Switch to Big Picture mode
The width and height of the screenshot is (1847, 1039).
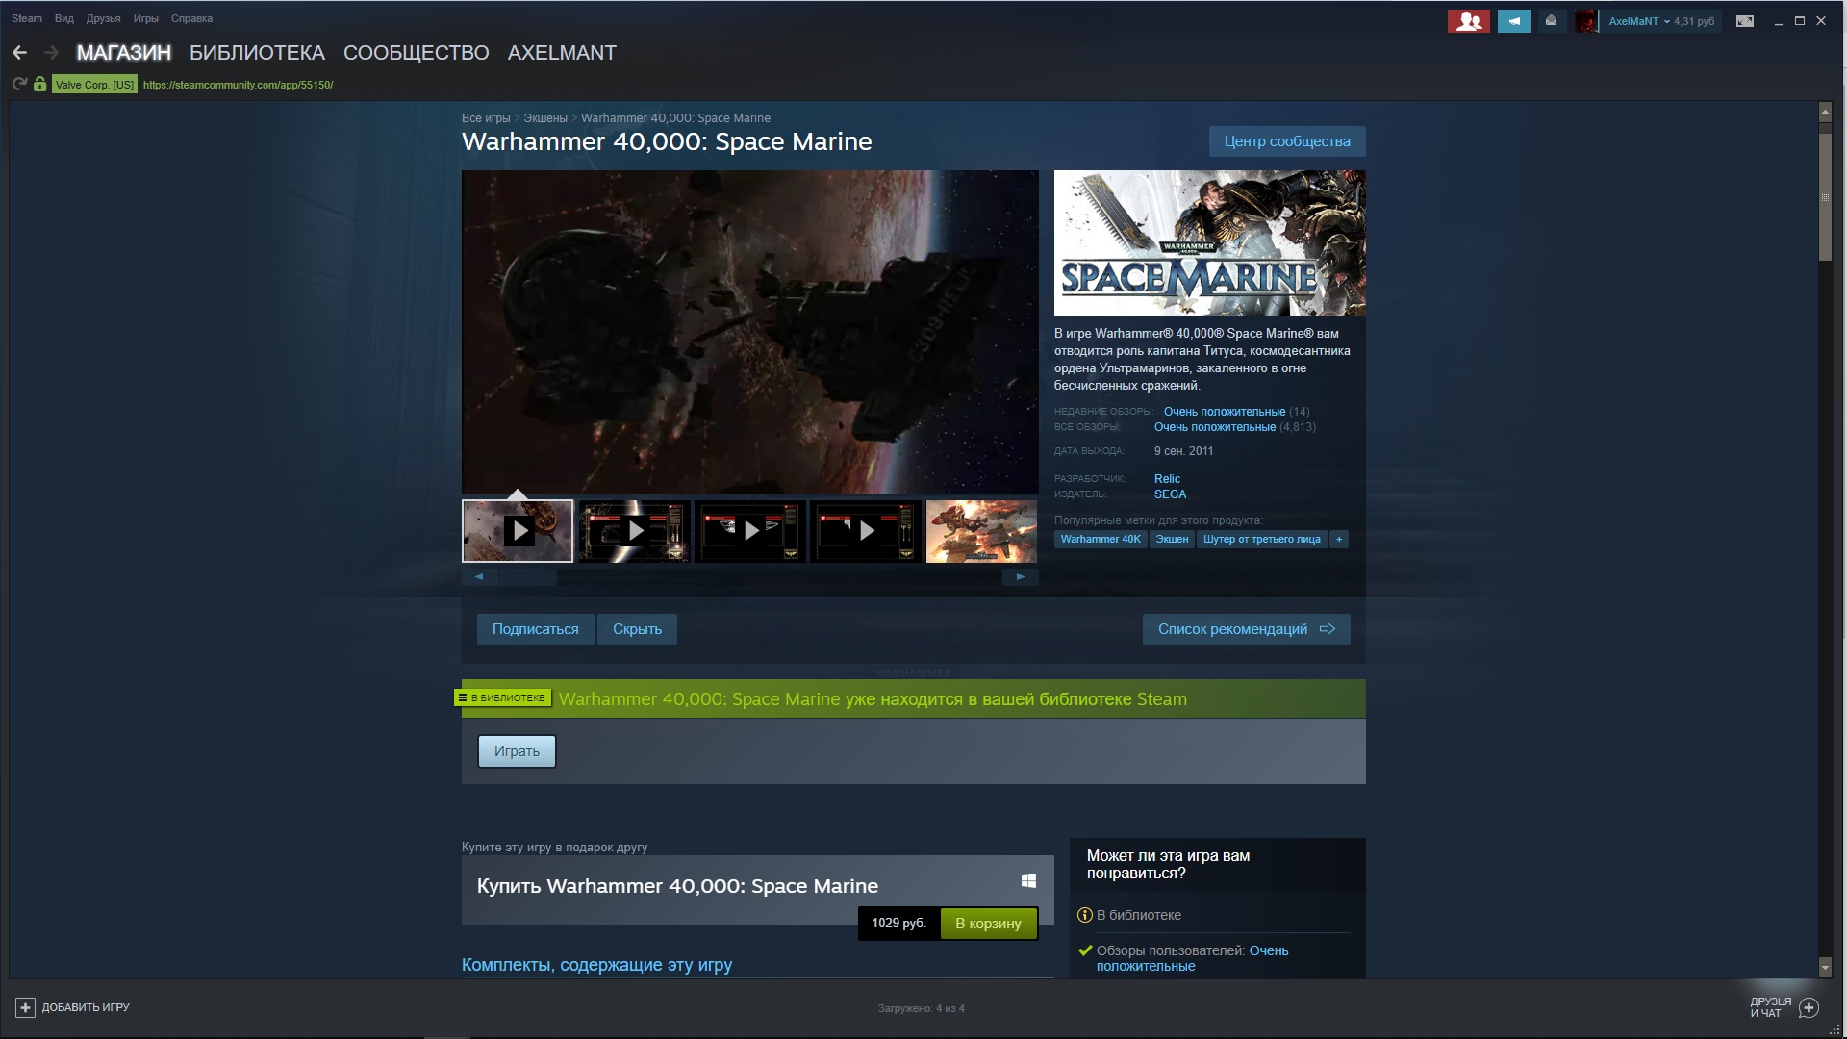pyautogui.click(x=1744, y=21)
